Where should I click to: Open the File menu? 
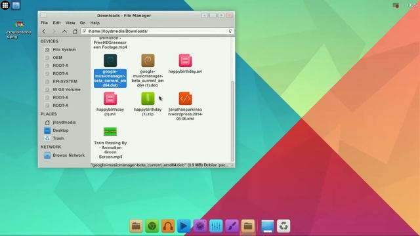[x=44, y=23]
